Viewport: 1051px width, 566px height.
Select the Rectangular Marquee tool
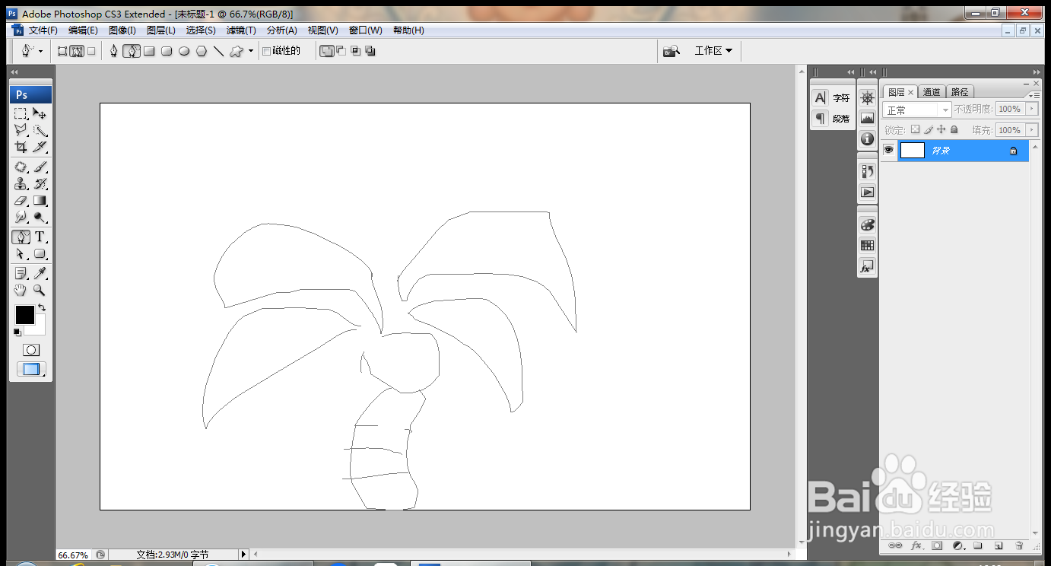tap(21, 113)
